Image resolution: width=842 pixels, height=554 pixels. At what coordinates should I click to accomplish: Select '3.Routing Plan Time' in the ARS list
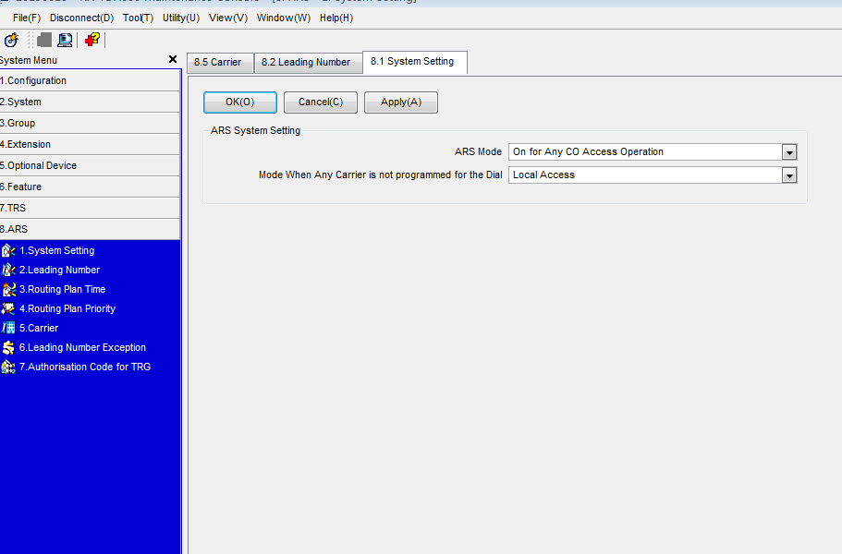(x=62, y=289)
